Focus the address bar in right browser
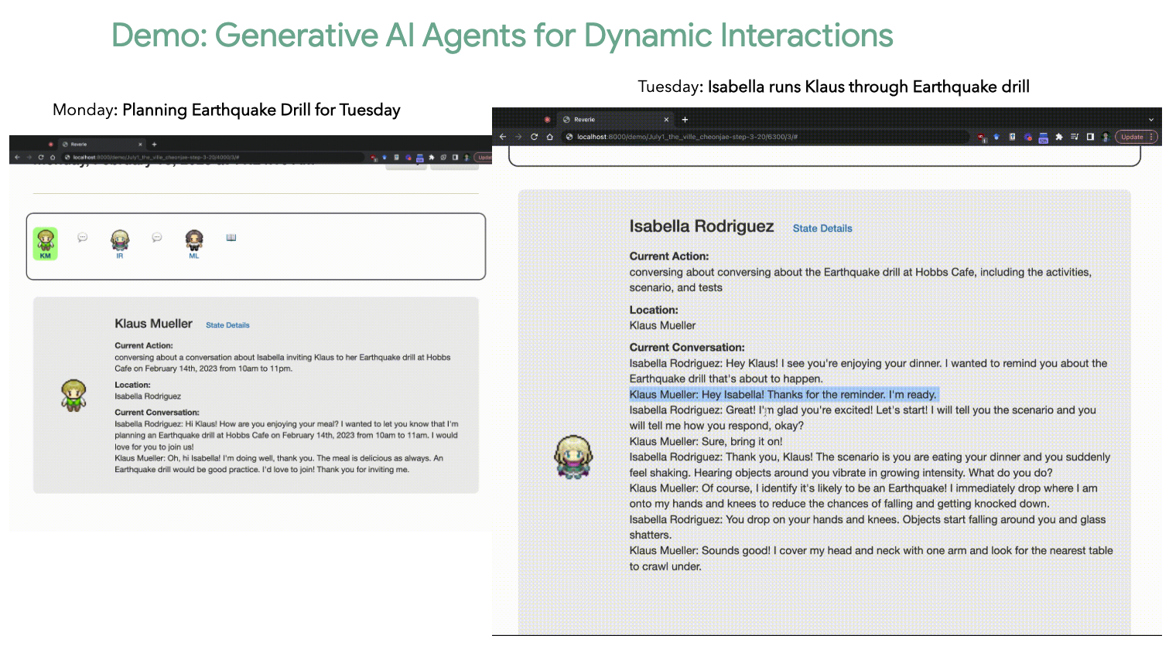 (766, 137)
